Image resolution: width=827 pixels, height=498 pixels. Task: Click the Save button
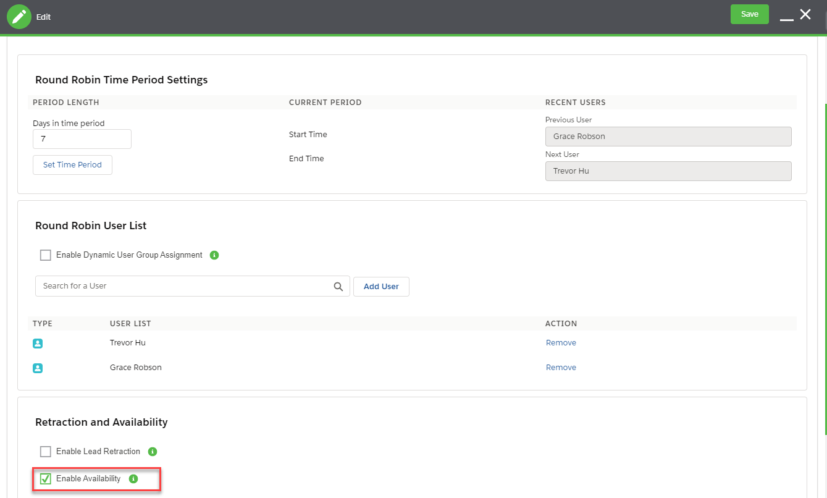[749, 14]
